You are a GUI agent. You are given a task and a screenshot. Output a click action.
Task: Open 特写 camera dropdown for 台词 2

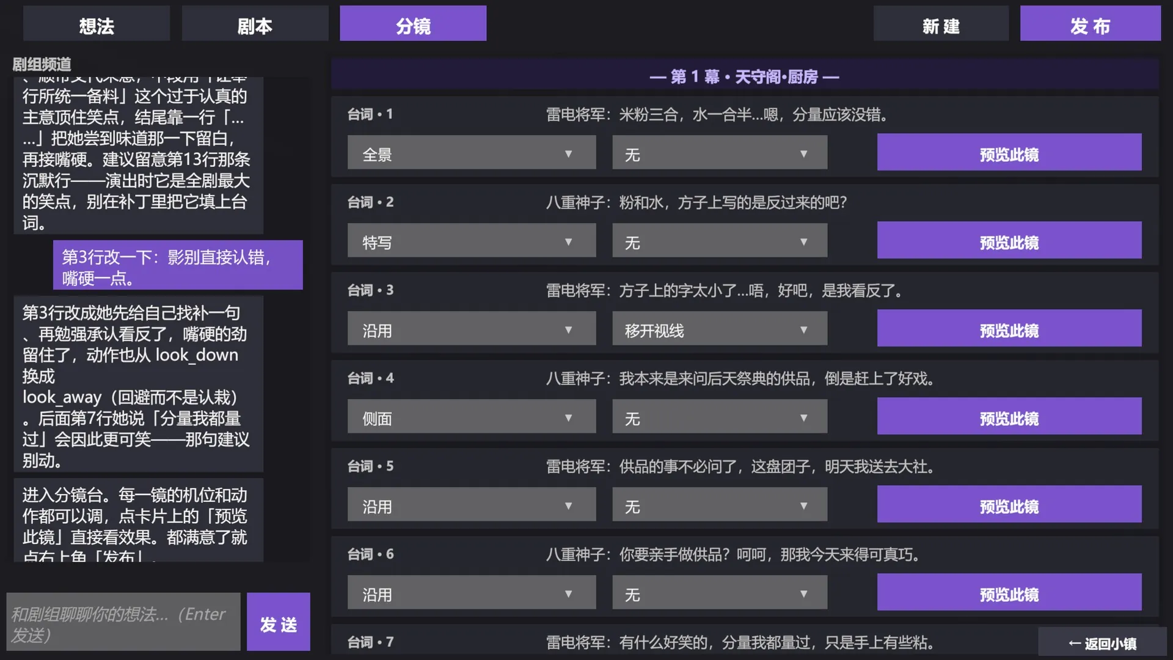point(472,241)
